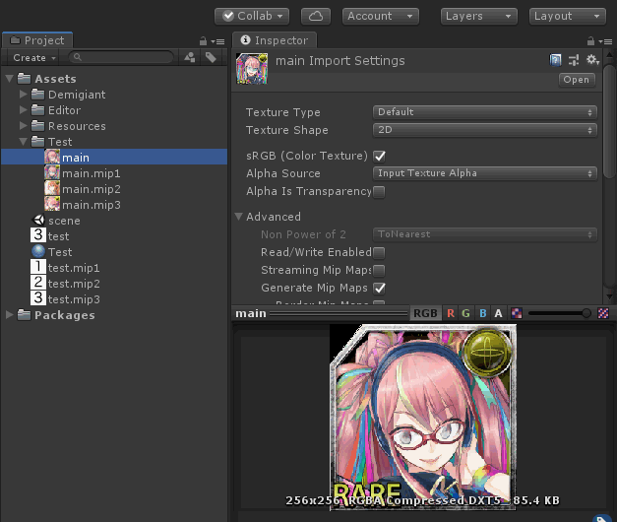Uncheck the Generate Mip Maps checkbox
This screenshot has width=617, height=522.
pyautogui.click(x=380, y=288)
